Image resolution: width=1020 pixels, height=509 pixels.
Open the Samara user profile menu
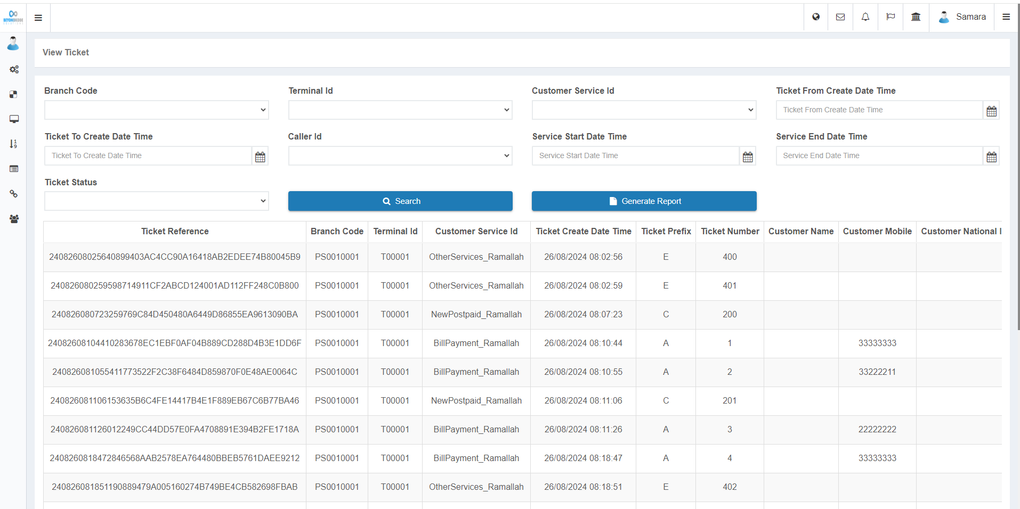click(x=962, y=17)
